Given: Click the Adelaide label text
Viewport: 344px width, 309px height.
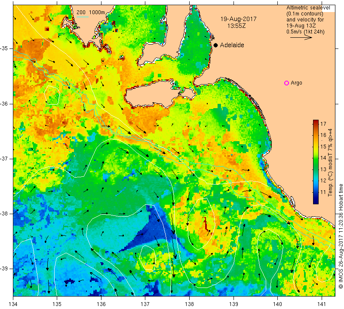Looking at the screenshot, I should click(232, 45).
